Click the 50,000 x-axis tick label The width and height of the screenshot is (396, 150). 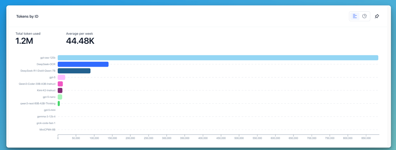(x=76, y=138)
